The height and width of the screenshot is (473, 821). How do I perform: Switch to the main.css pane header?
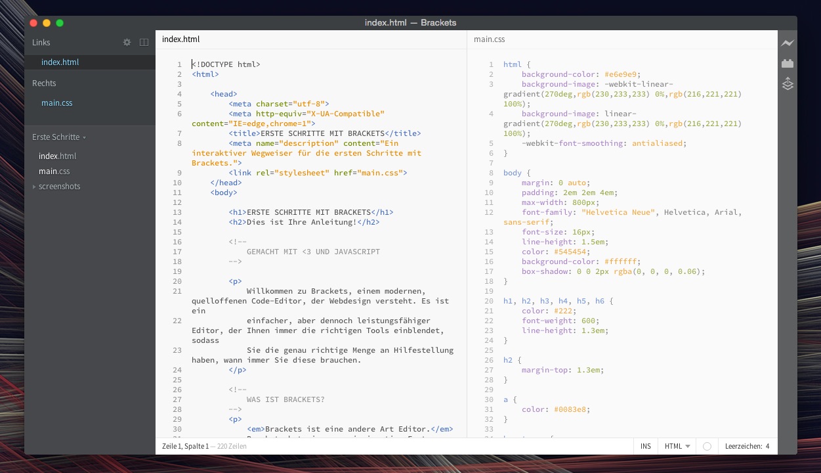pyautogui.click(x=490, y=39)
